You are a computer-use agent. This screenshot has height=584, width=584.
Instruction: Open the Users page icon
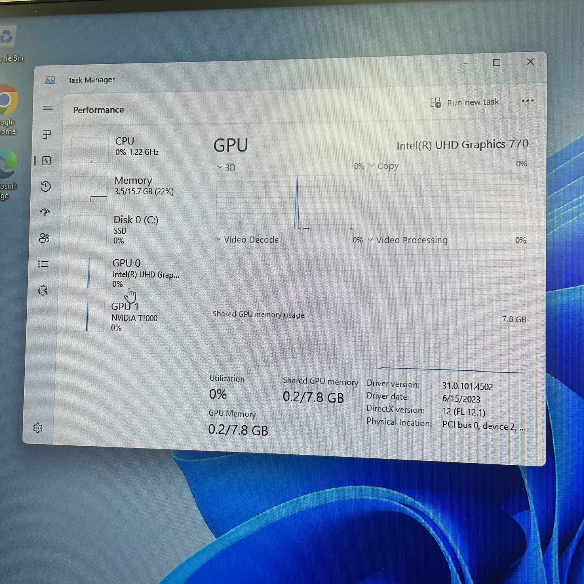pos(44,238)
